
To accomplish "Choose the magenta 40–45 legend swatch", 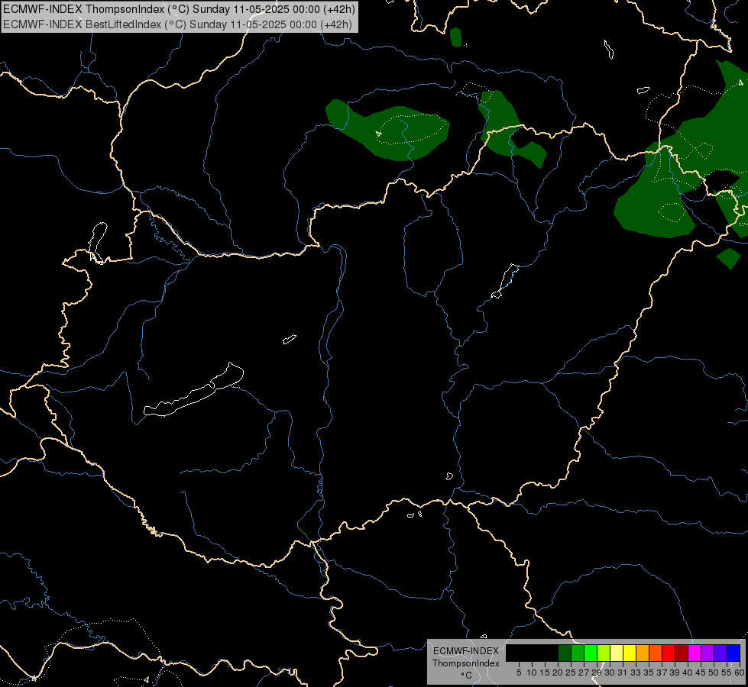I will coord(695,653).
